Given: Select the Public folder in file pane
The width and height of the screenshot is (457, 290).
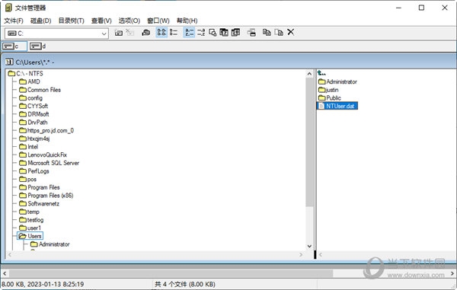Looking at the screenshot, I should pos(330,98).
